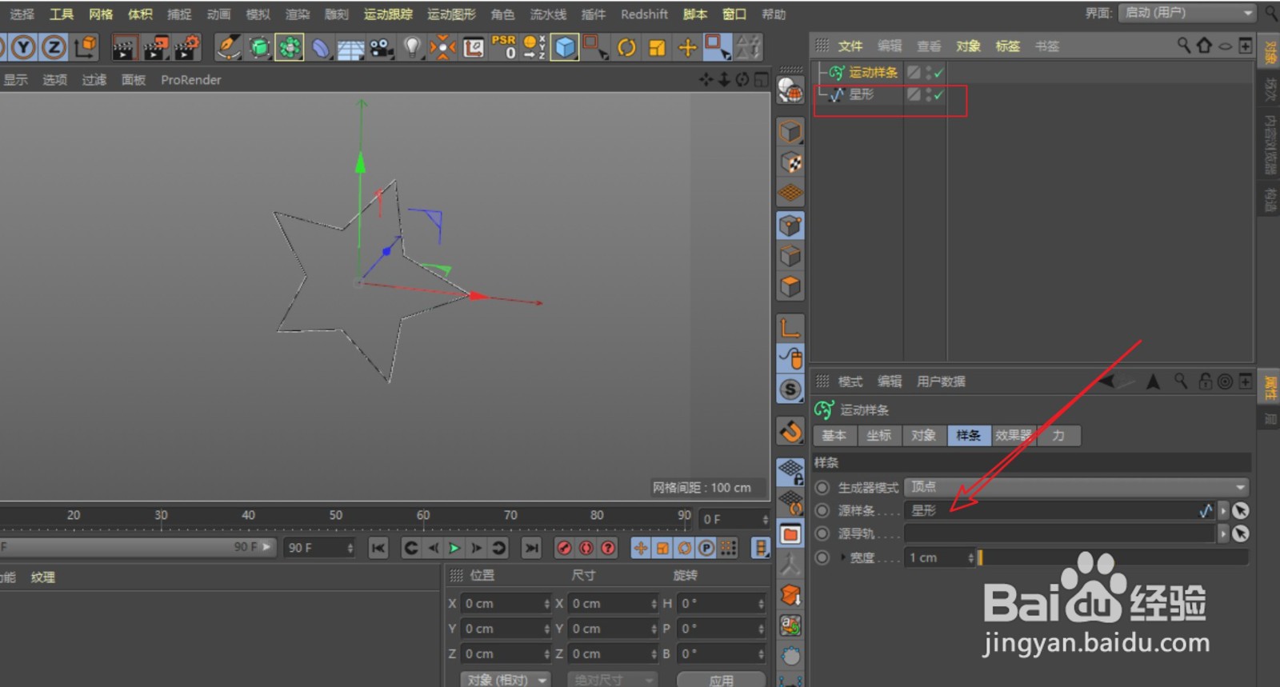Select the 星形 spline object
The width and height of the screenshot is (1280, 687).
[862, 94]
